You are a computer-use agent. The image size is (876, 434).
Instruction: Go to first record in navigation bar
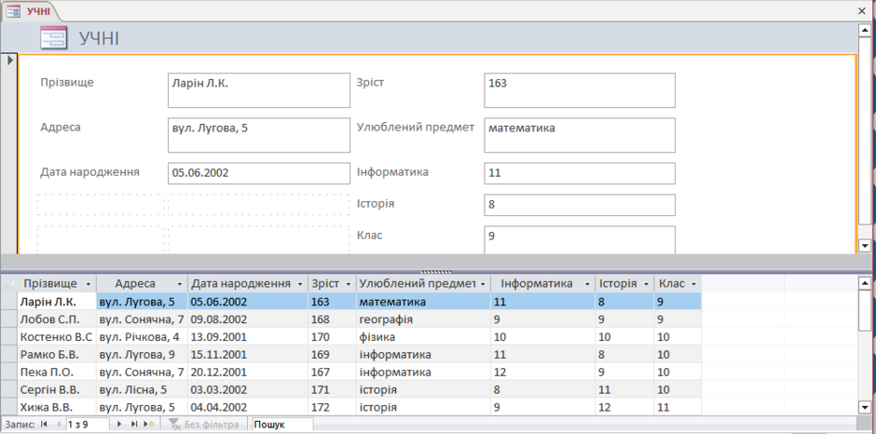[44, 425]
